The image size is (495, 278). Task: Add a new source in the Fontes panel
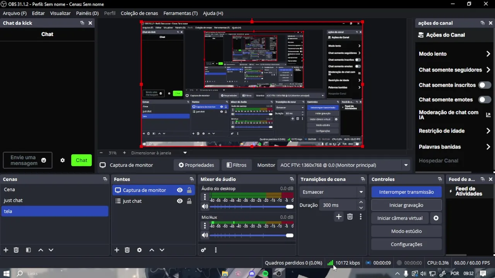[117, 250]
